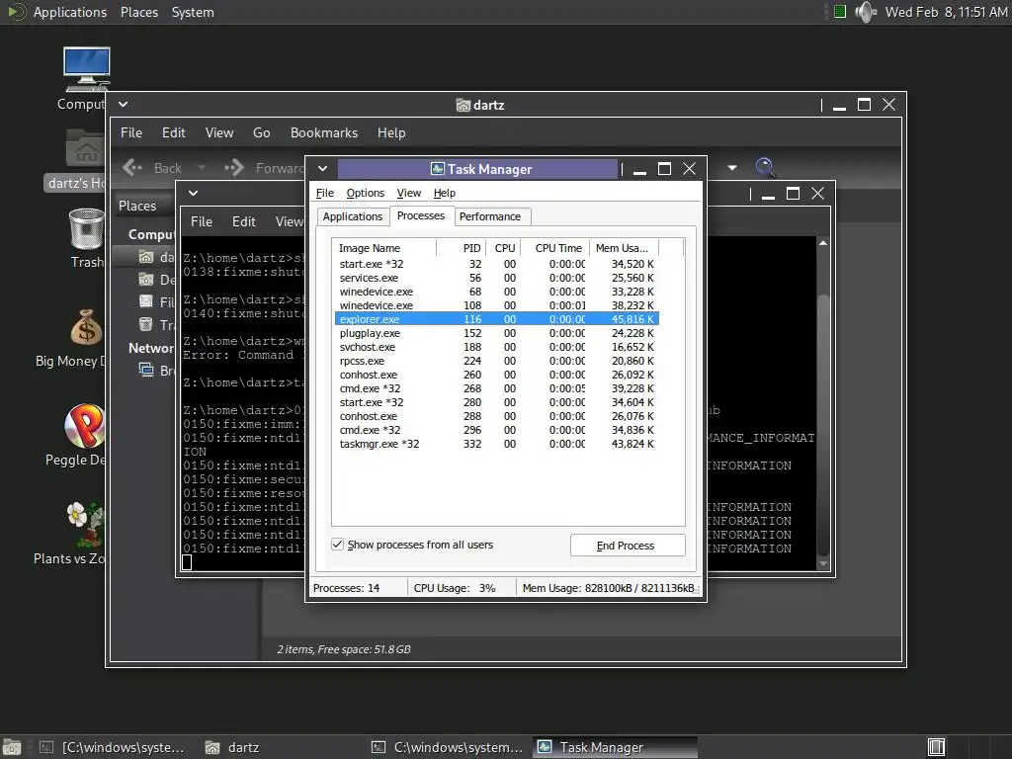The image size is (1012, 759).
Task: Click the Forward arrow in dartz file manager
Action: coord(234,168)
